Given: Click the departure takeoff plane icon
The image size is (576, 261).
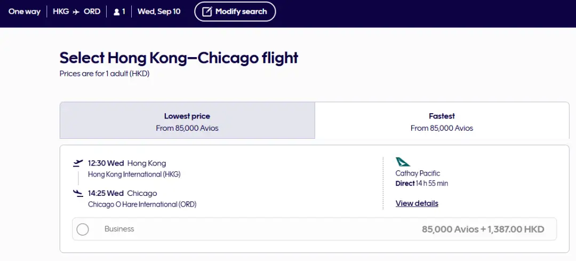Looking at the screenshot, I should (78, 163).
